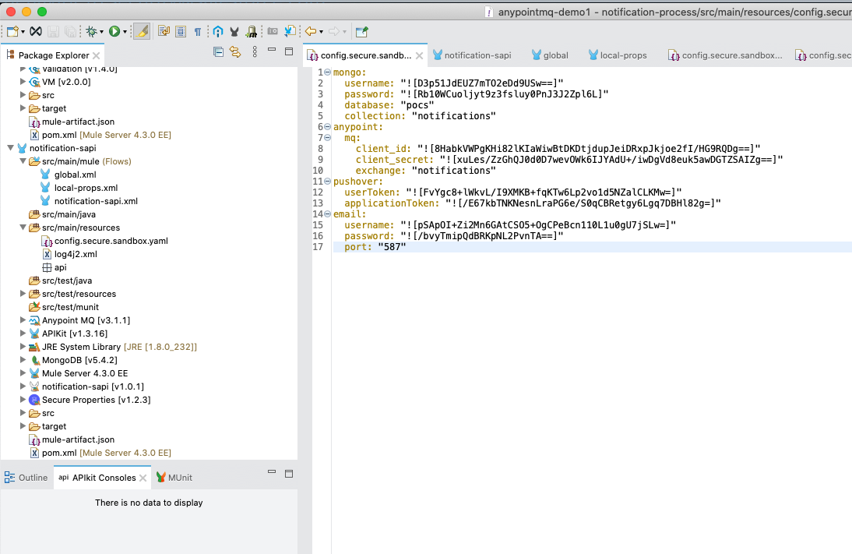Click the Back navigation arrow in toolbar
852x554 pixels.
(x=310, y=31)
